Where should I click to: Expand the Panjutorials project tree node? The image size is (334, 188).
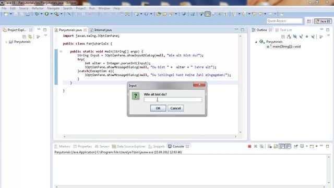click(x=6, y=42)
